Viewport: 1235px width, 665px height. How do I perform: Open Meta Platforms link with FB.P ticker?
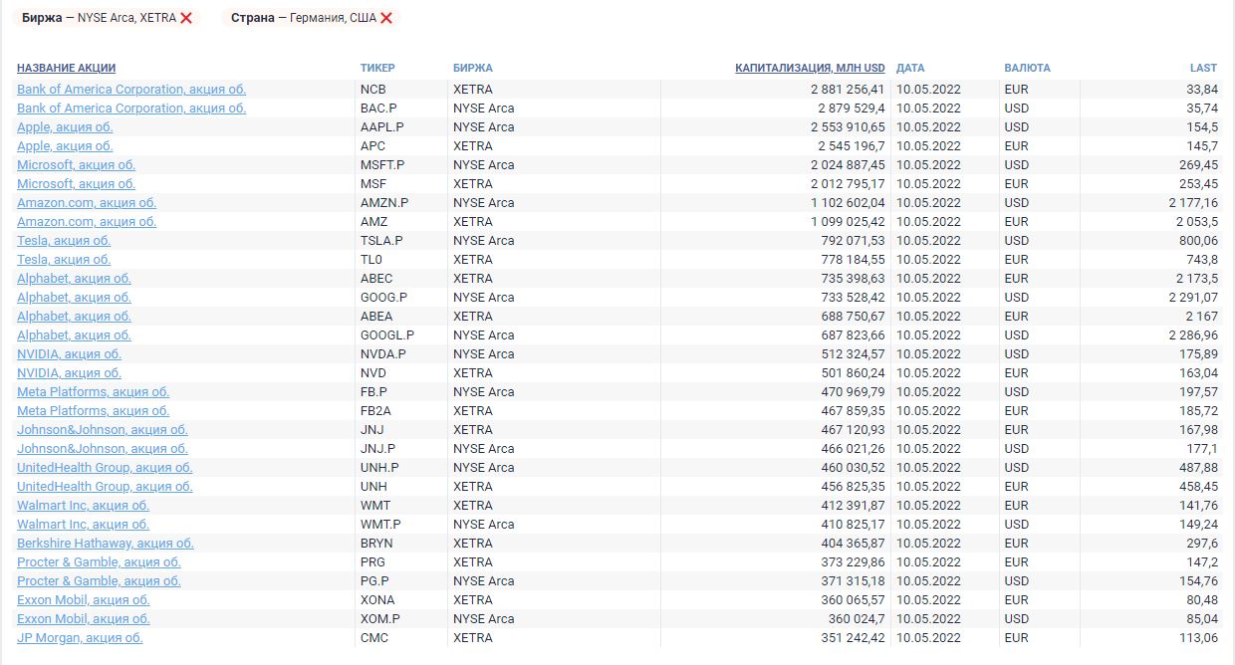[x=93, y=392]
